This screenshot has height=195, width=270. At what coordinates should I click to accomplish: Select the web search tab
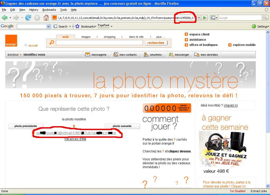pyautogui.click(x=65, y=37)
